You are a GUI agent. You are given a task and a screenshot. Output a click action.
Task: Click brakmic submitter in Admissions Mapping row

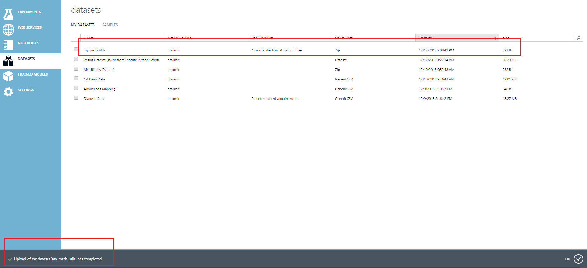coord(173,89)
